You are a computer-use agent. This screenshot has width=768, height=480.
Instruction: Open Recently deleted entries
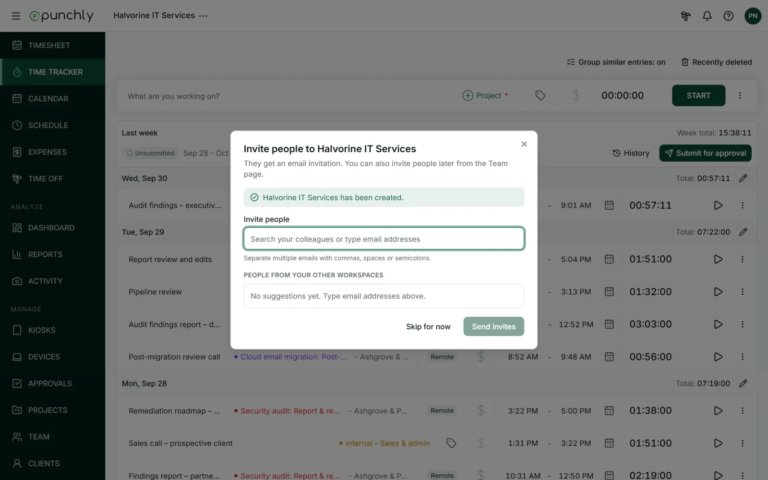tap(716, 62)
